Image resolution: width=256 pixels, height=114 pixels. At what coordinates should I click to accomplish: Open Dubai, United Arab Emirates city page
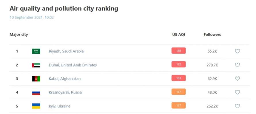pyautogui.click(x=73, y=65)
